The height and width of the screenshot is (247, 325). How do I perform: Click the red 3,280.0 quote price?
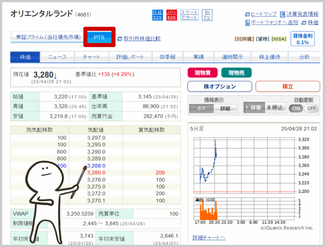click(96, 173)
